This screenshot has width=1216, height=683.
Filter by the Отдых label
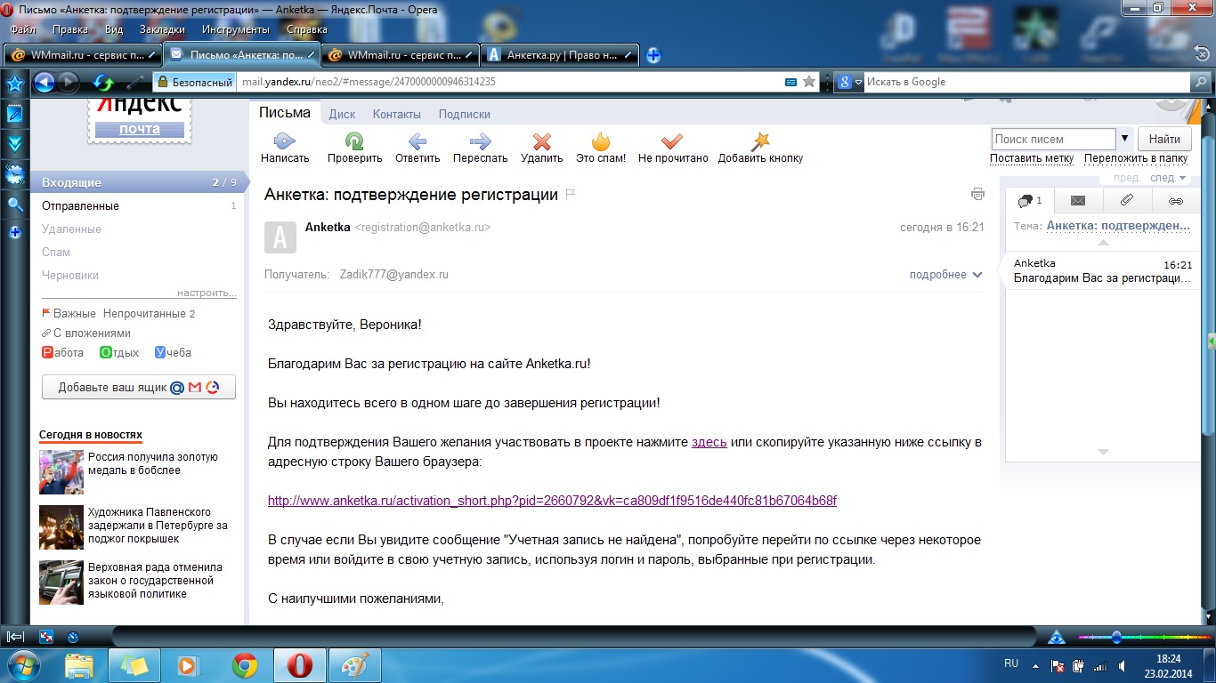tap(119, 353)
